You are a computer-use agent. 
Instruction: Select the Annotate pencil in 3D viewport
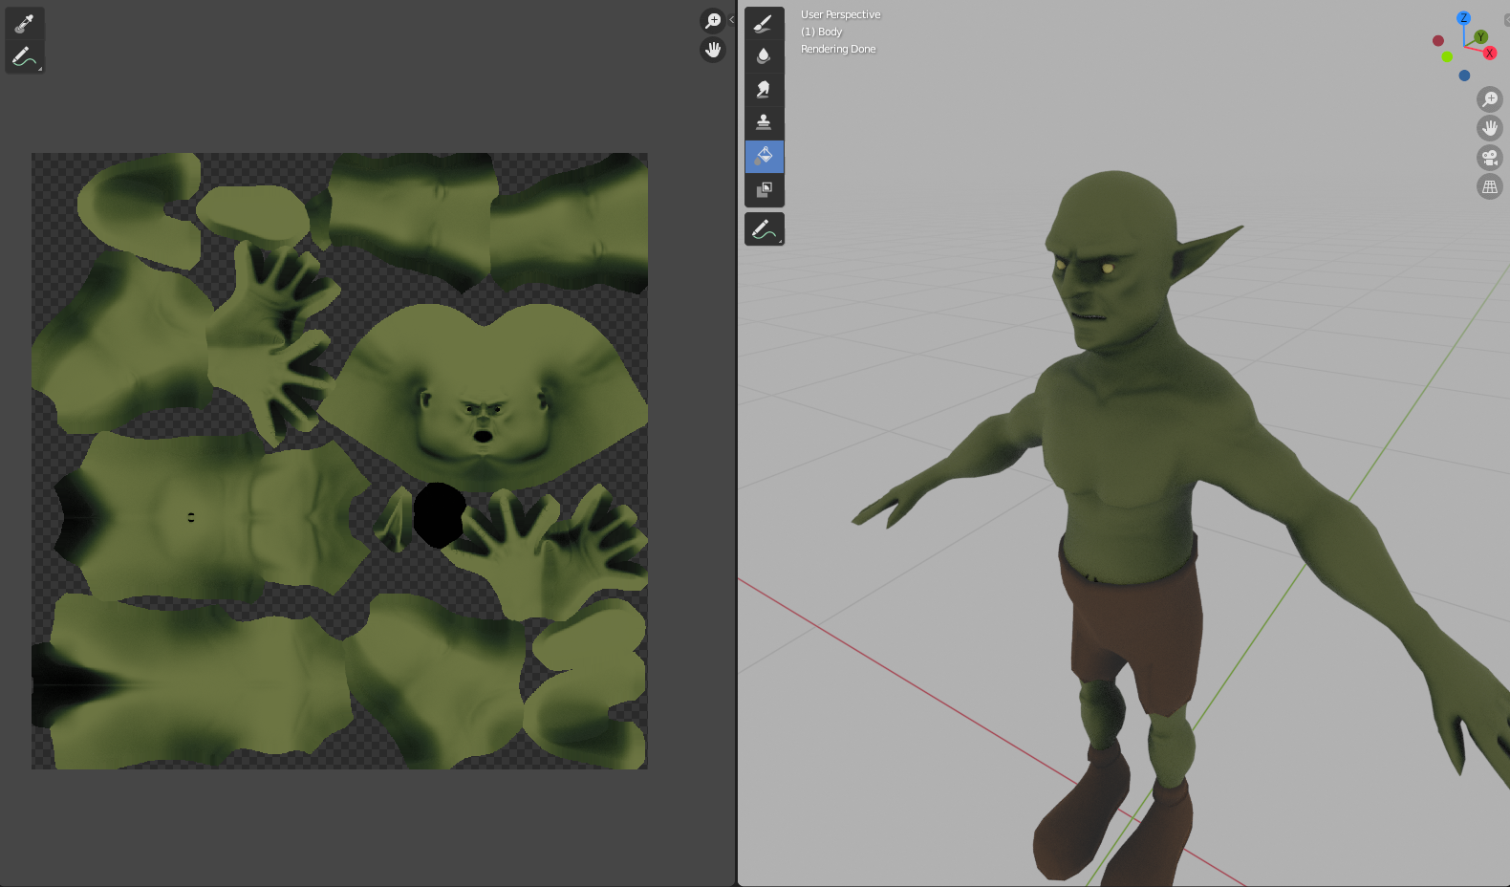tap(764, 229)
